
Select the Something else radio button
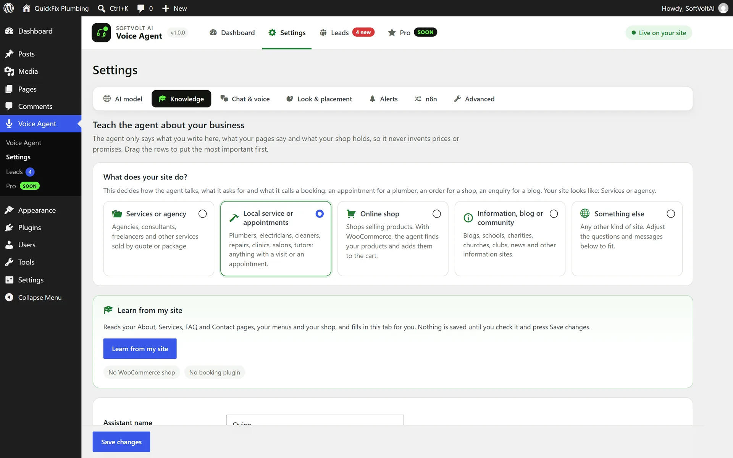671,214
